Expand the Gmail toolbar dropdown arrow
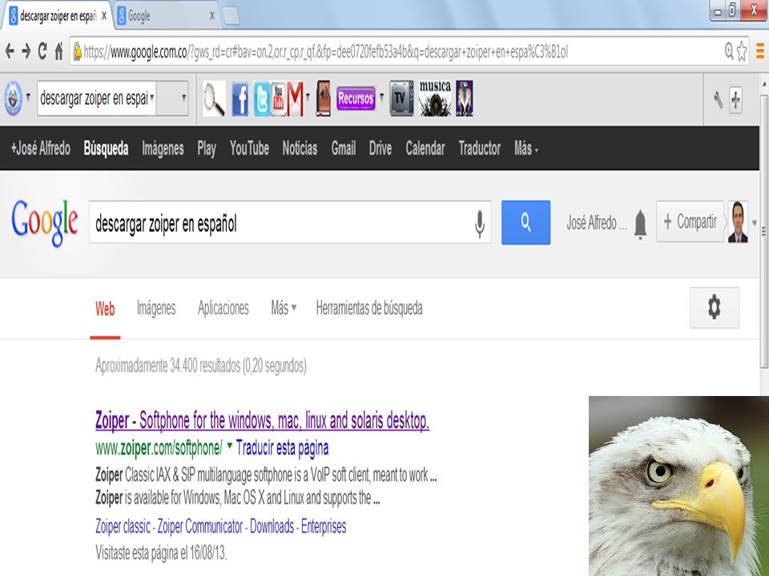Image resolution: width=769 pixels, height=576 pixels. coord(308,96)
